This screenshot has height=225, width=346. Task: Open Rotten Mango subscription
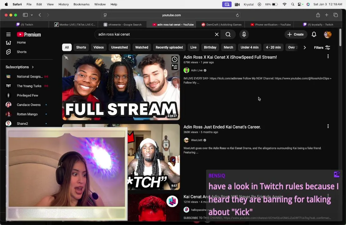27,114
